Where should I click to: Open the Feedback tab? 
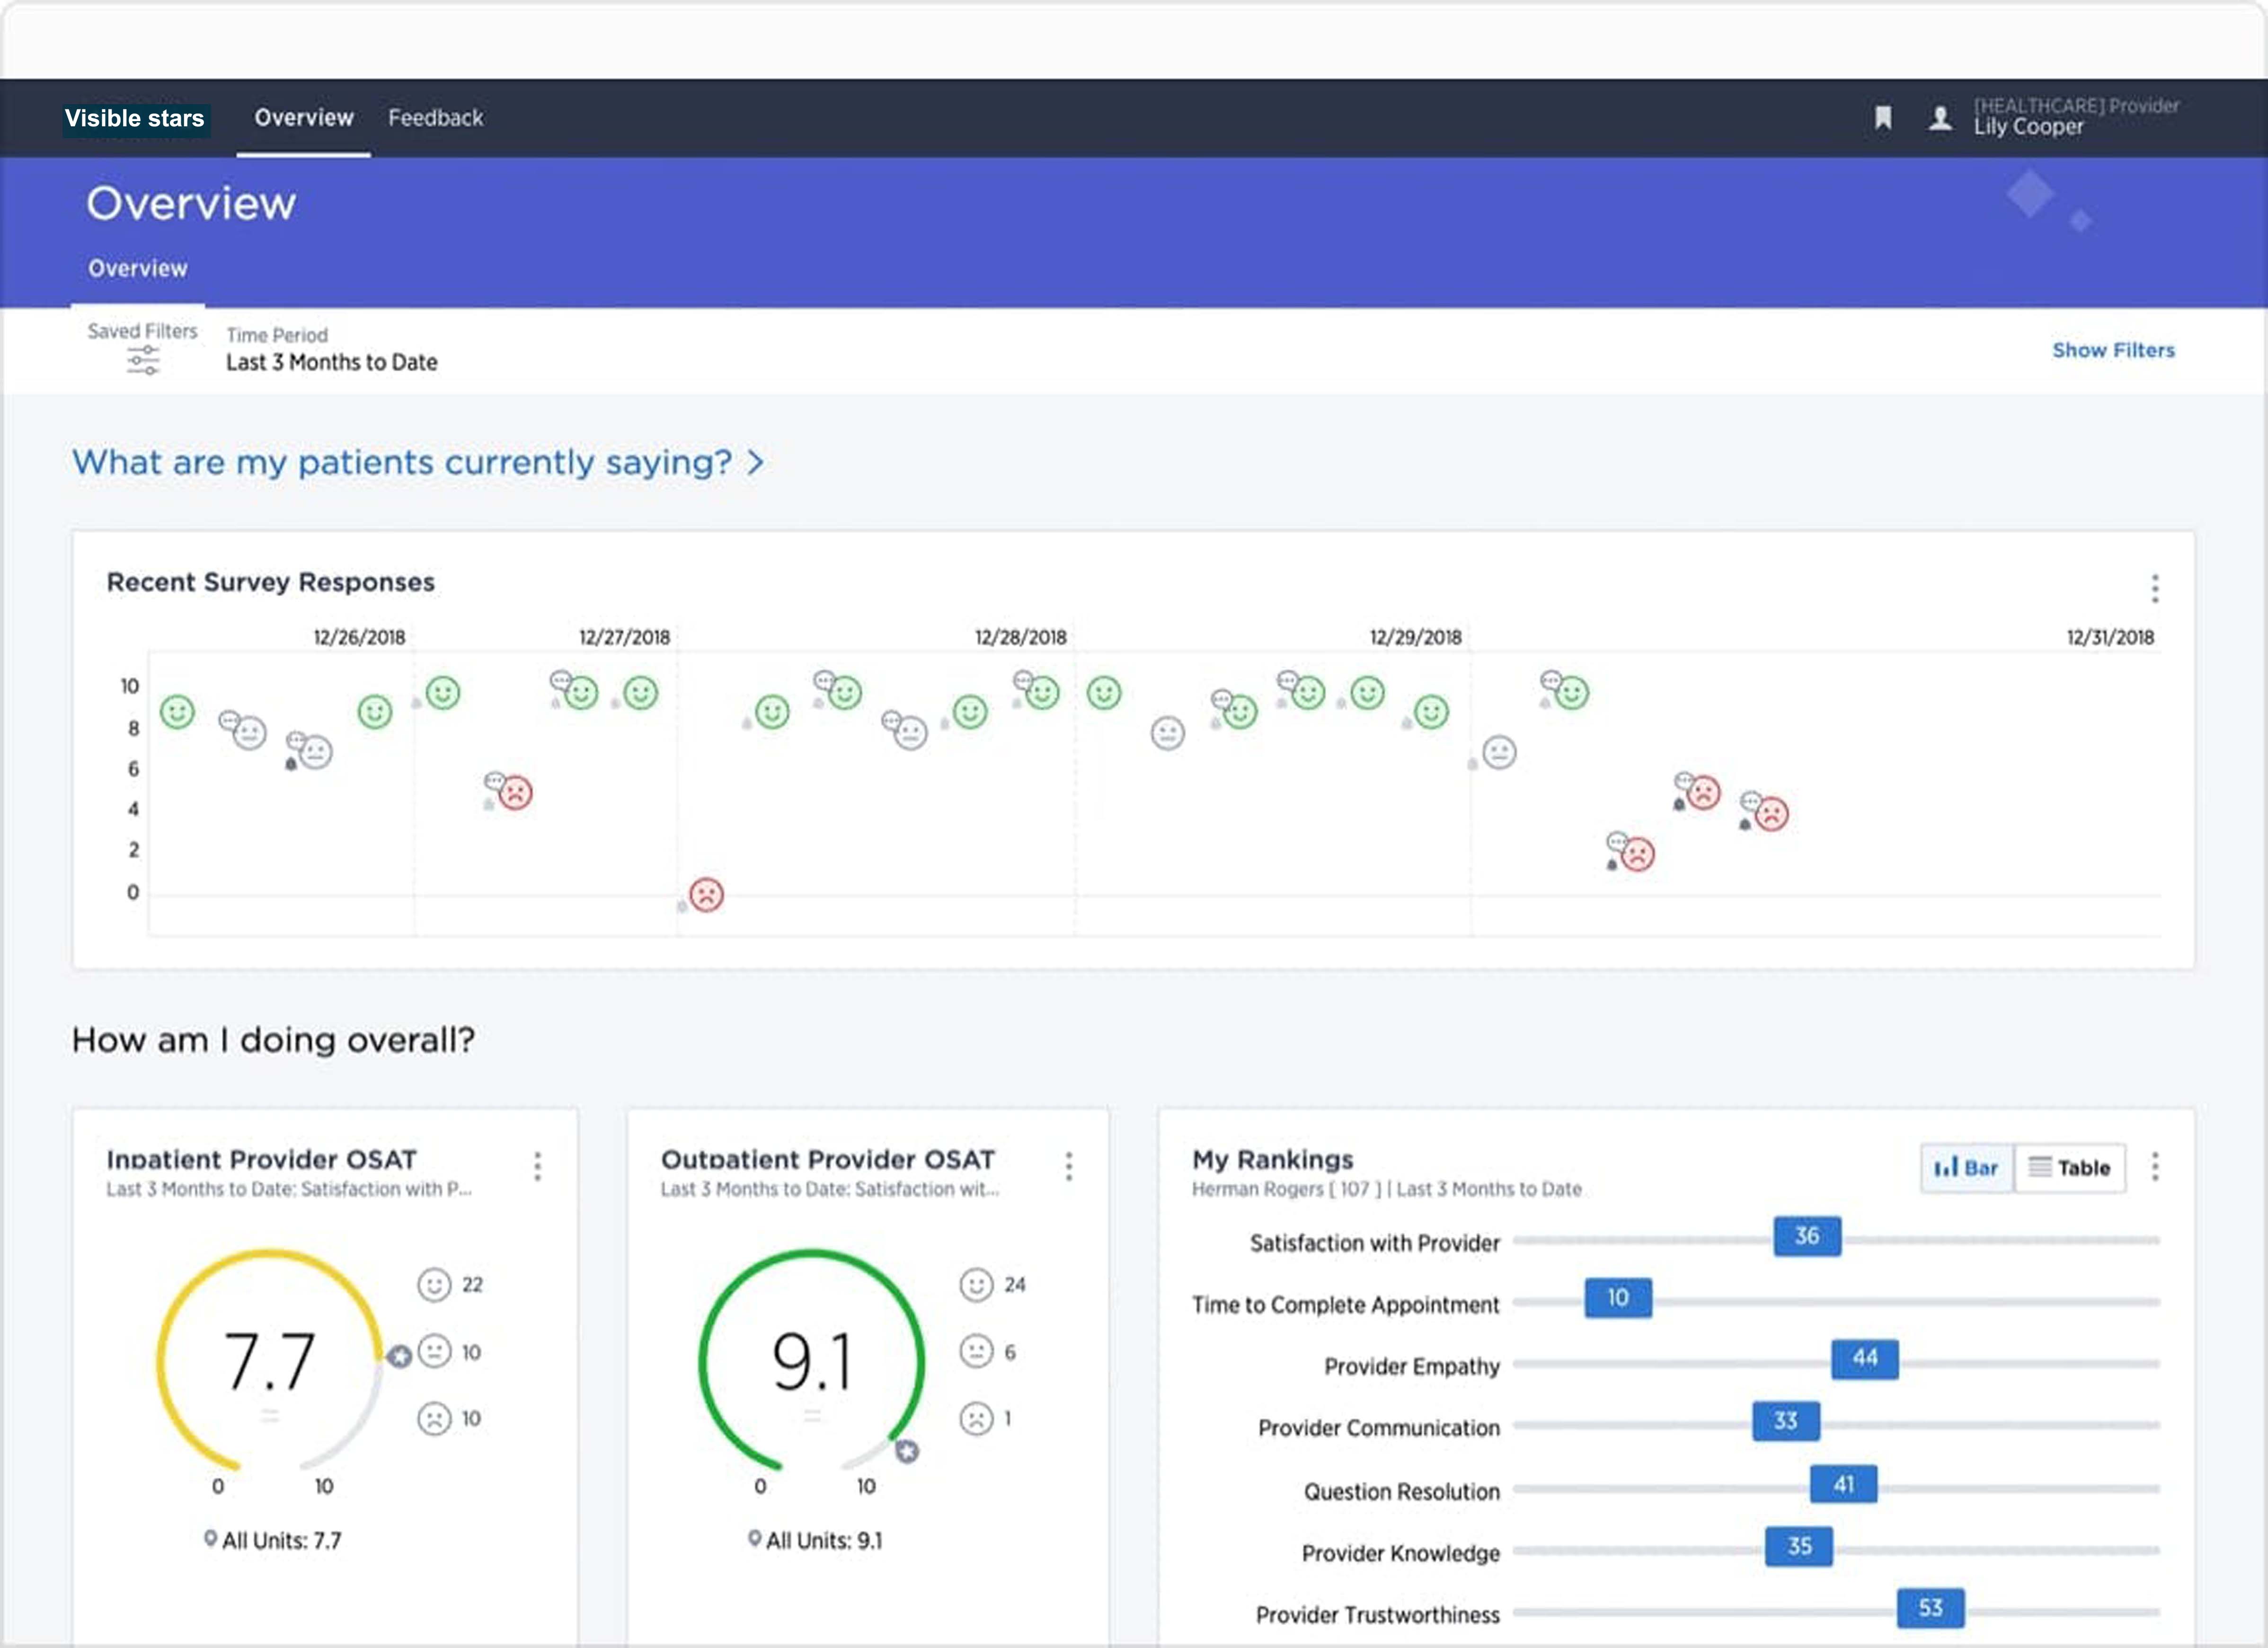point(435,118)
